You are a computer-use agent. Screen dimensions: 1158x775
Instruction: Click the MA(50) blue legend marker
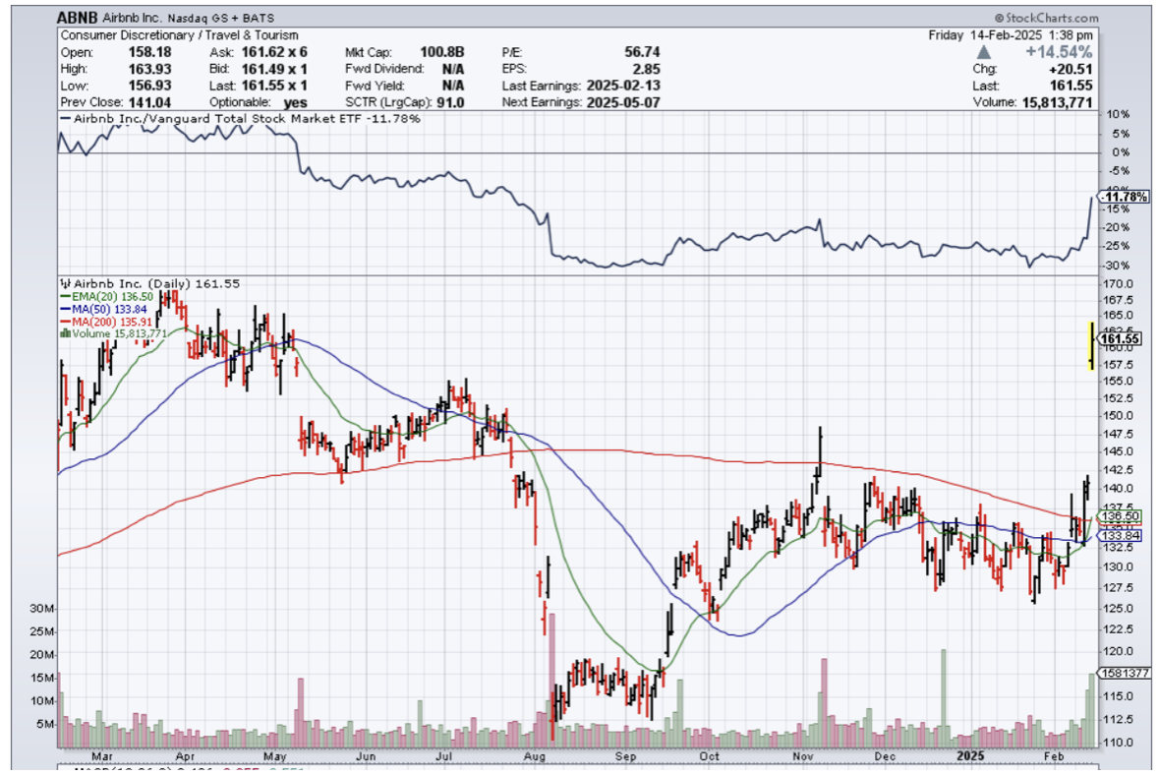coord(63,308)
